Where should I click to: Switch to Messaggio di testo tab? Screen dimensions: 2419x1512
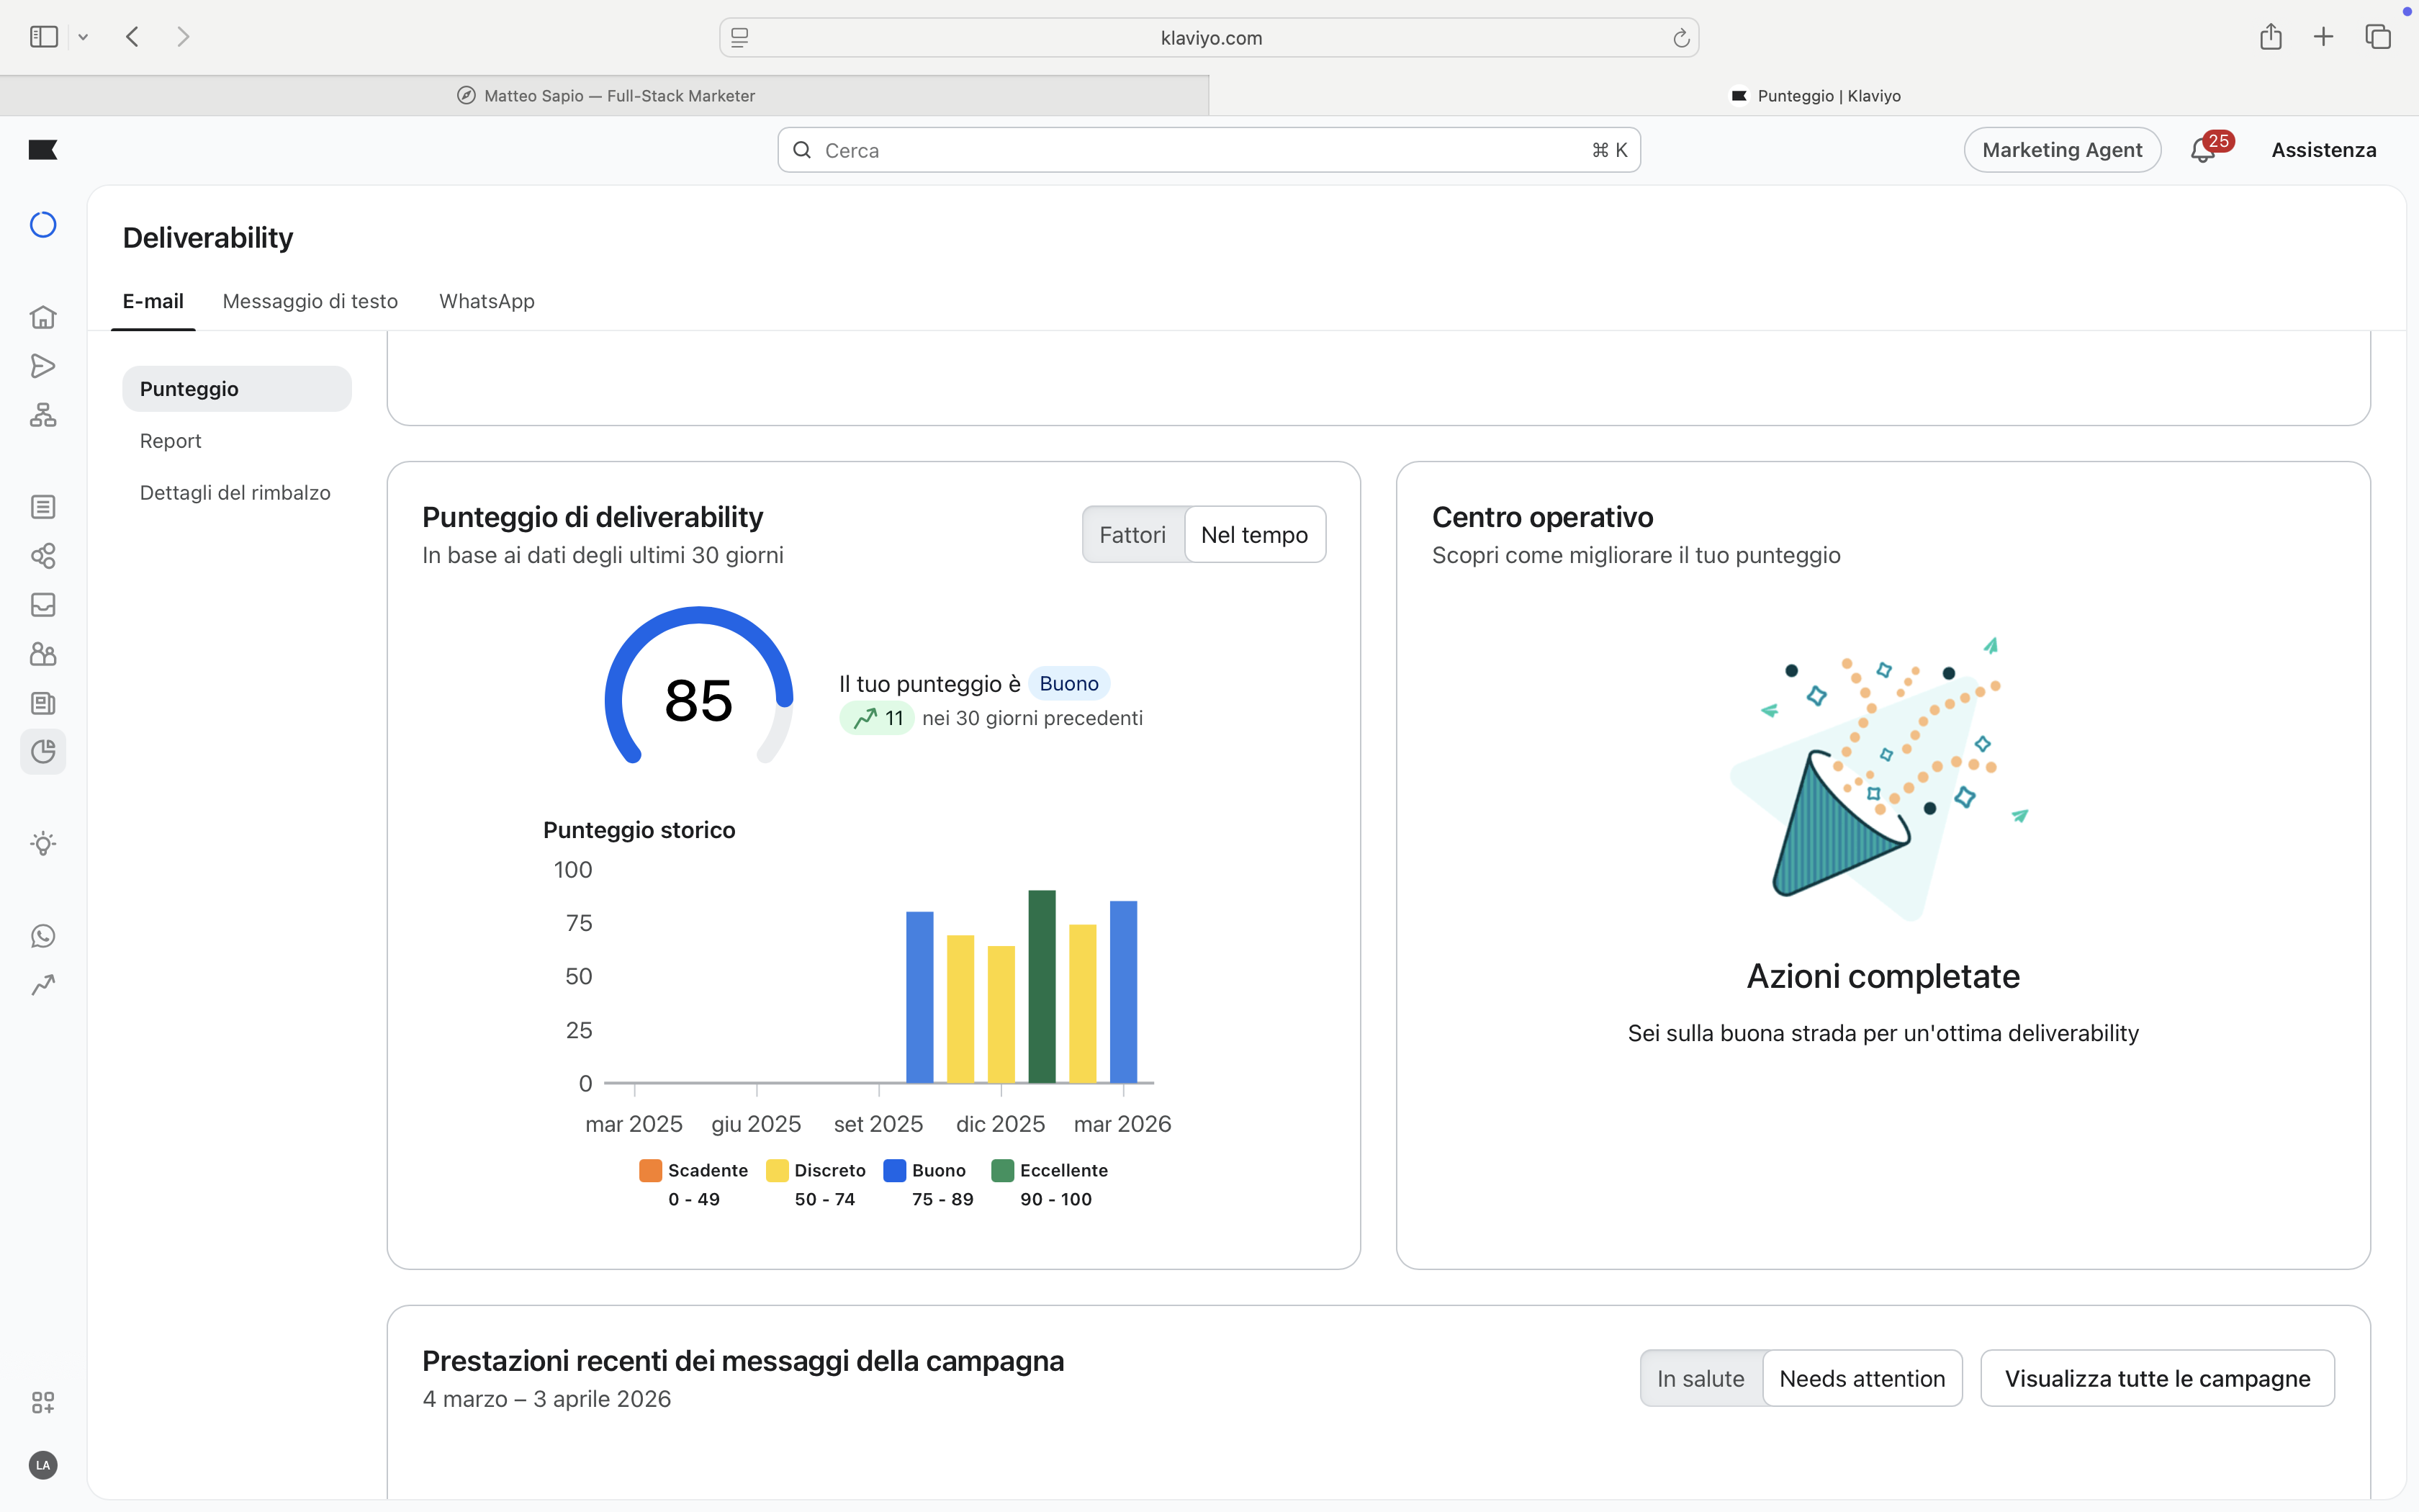coord(310,301)
